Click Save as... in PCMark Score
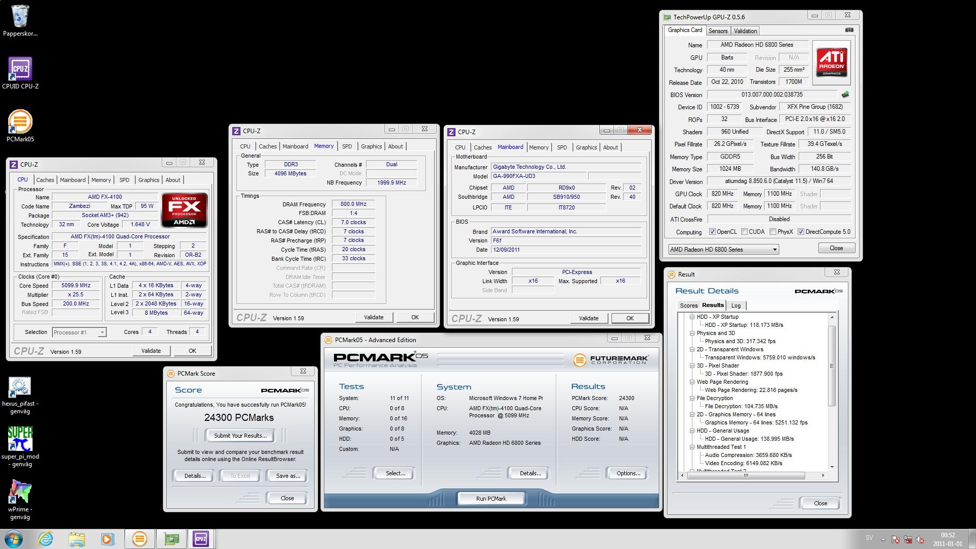976x549 pixels. pyautogui.click(x=287, y=476)
